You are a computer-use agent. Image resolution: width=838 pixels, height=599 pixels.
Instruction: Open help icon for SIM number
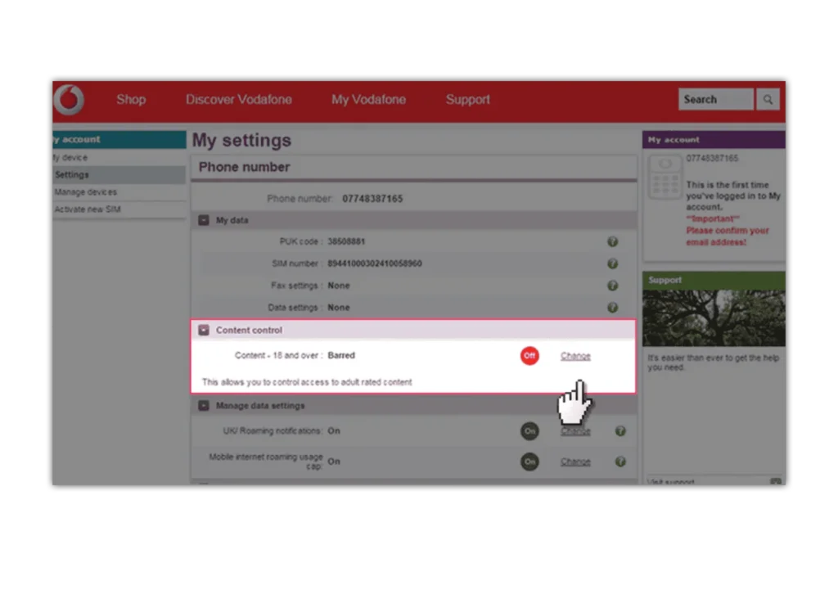click(612, 264)
